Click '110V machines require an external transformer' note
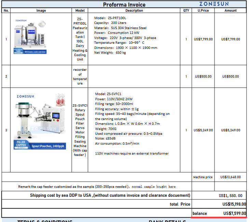Image resolution: width=250 pixels, height=222 pixels. pos(132,153)
